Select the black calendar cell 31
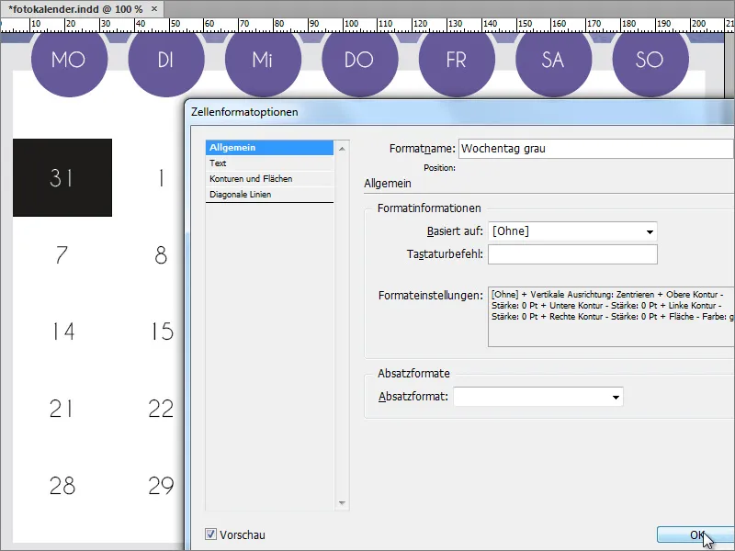The height and width of the screenshot is (551, 735). coord(62,177)
